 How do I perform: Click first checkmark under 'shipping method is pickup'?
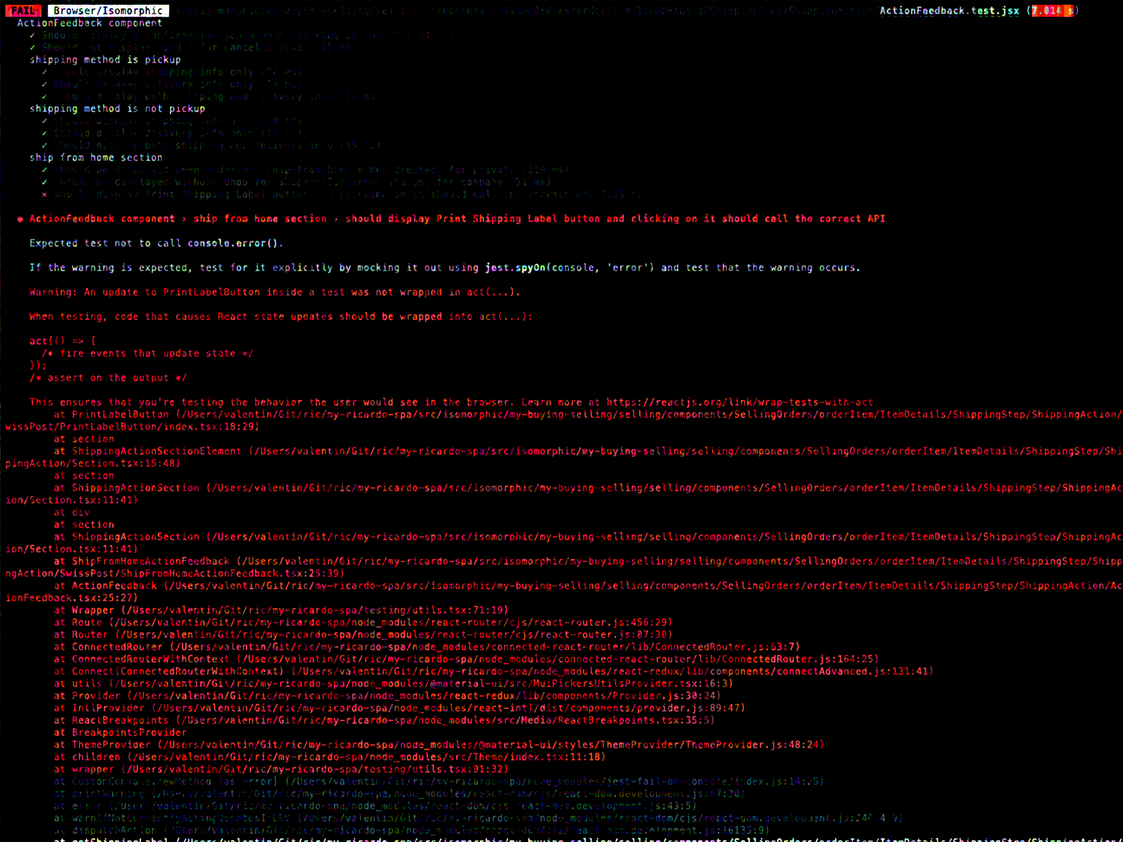[x=44, y=72]
